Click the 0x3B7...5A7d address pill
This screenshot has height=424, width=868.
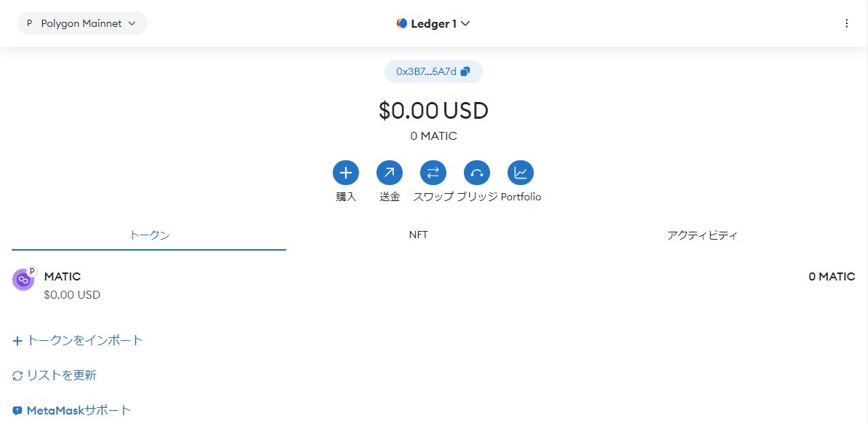(x=433, y=71)
